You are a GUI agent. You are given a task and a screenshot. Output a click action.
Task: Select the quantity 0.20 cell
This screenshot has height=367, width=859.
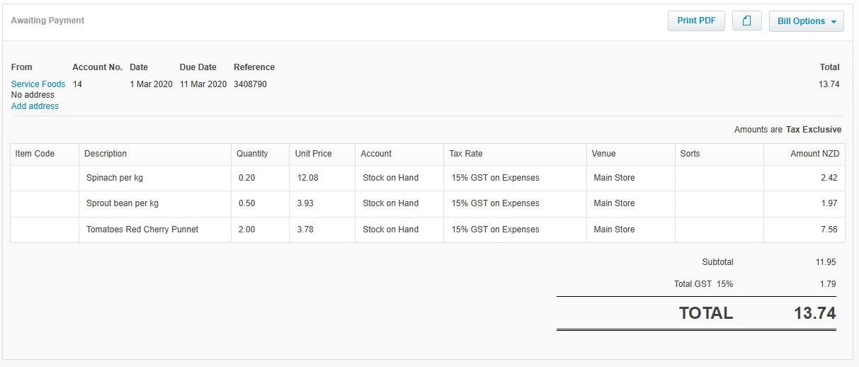(x=260, y=178)
